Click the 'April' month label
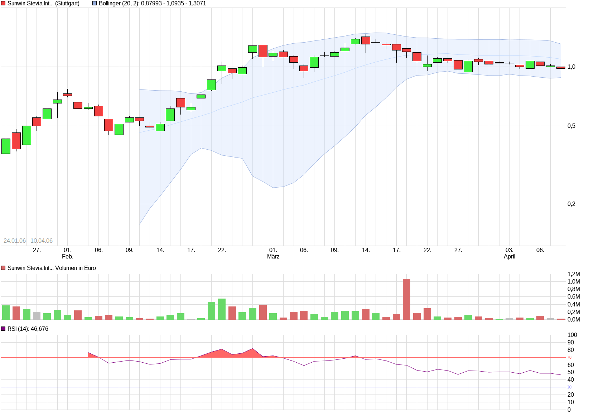Image resolution: width=589 pixels, height=416 pixels. tap(510, 257)
